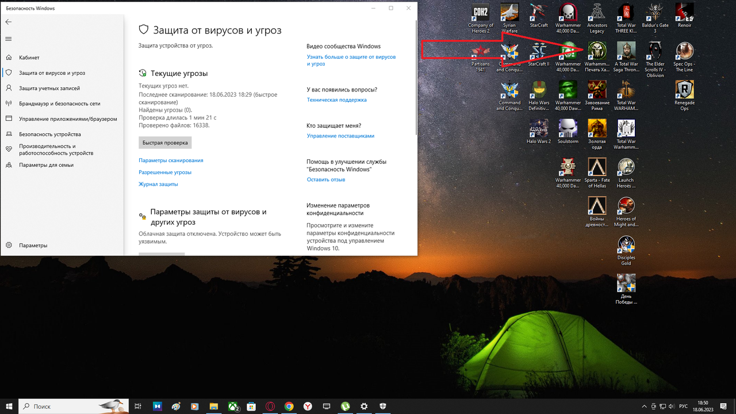The width and height of the screenshot is (736, 414).
Task: Go to Управление приложениями/браузером
Action: 62,119
